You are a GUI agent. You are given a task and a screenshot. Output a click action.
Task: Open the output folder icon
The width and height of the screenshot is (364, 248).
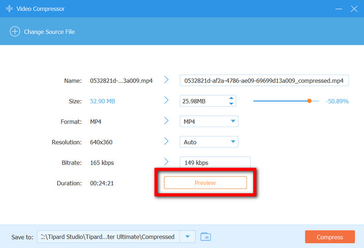205,237
